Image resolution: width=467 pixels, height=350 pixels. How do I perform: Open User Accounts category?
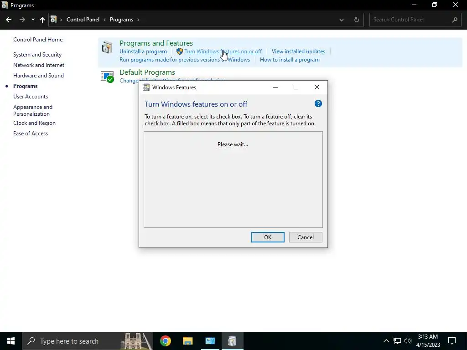coord(31,97)
